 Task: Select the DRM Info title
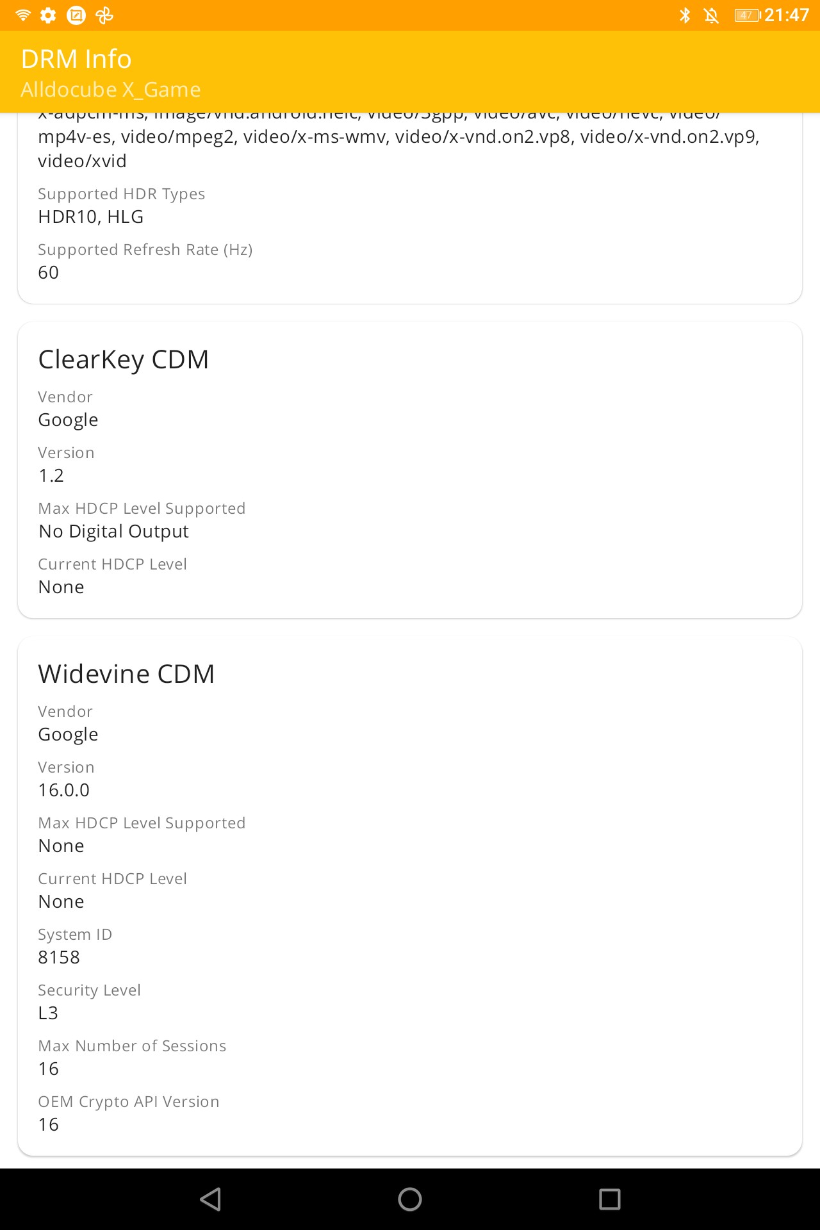(76, 59)
